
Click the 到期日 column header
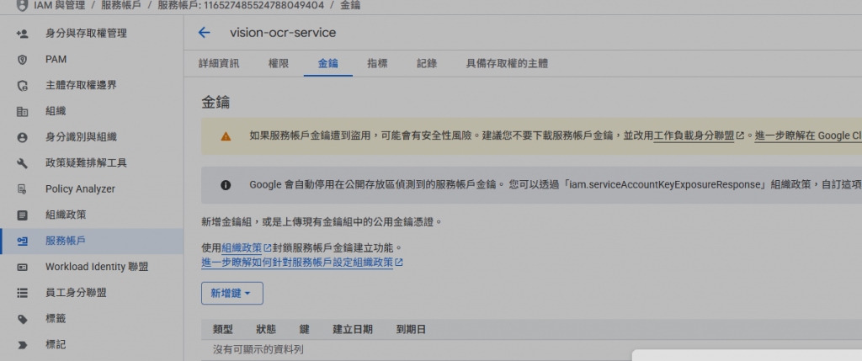(x=411, y=330)
